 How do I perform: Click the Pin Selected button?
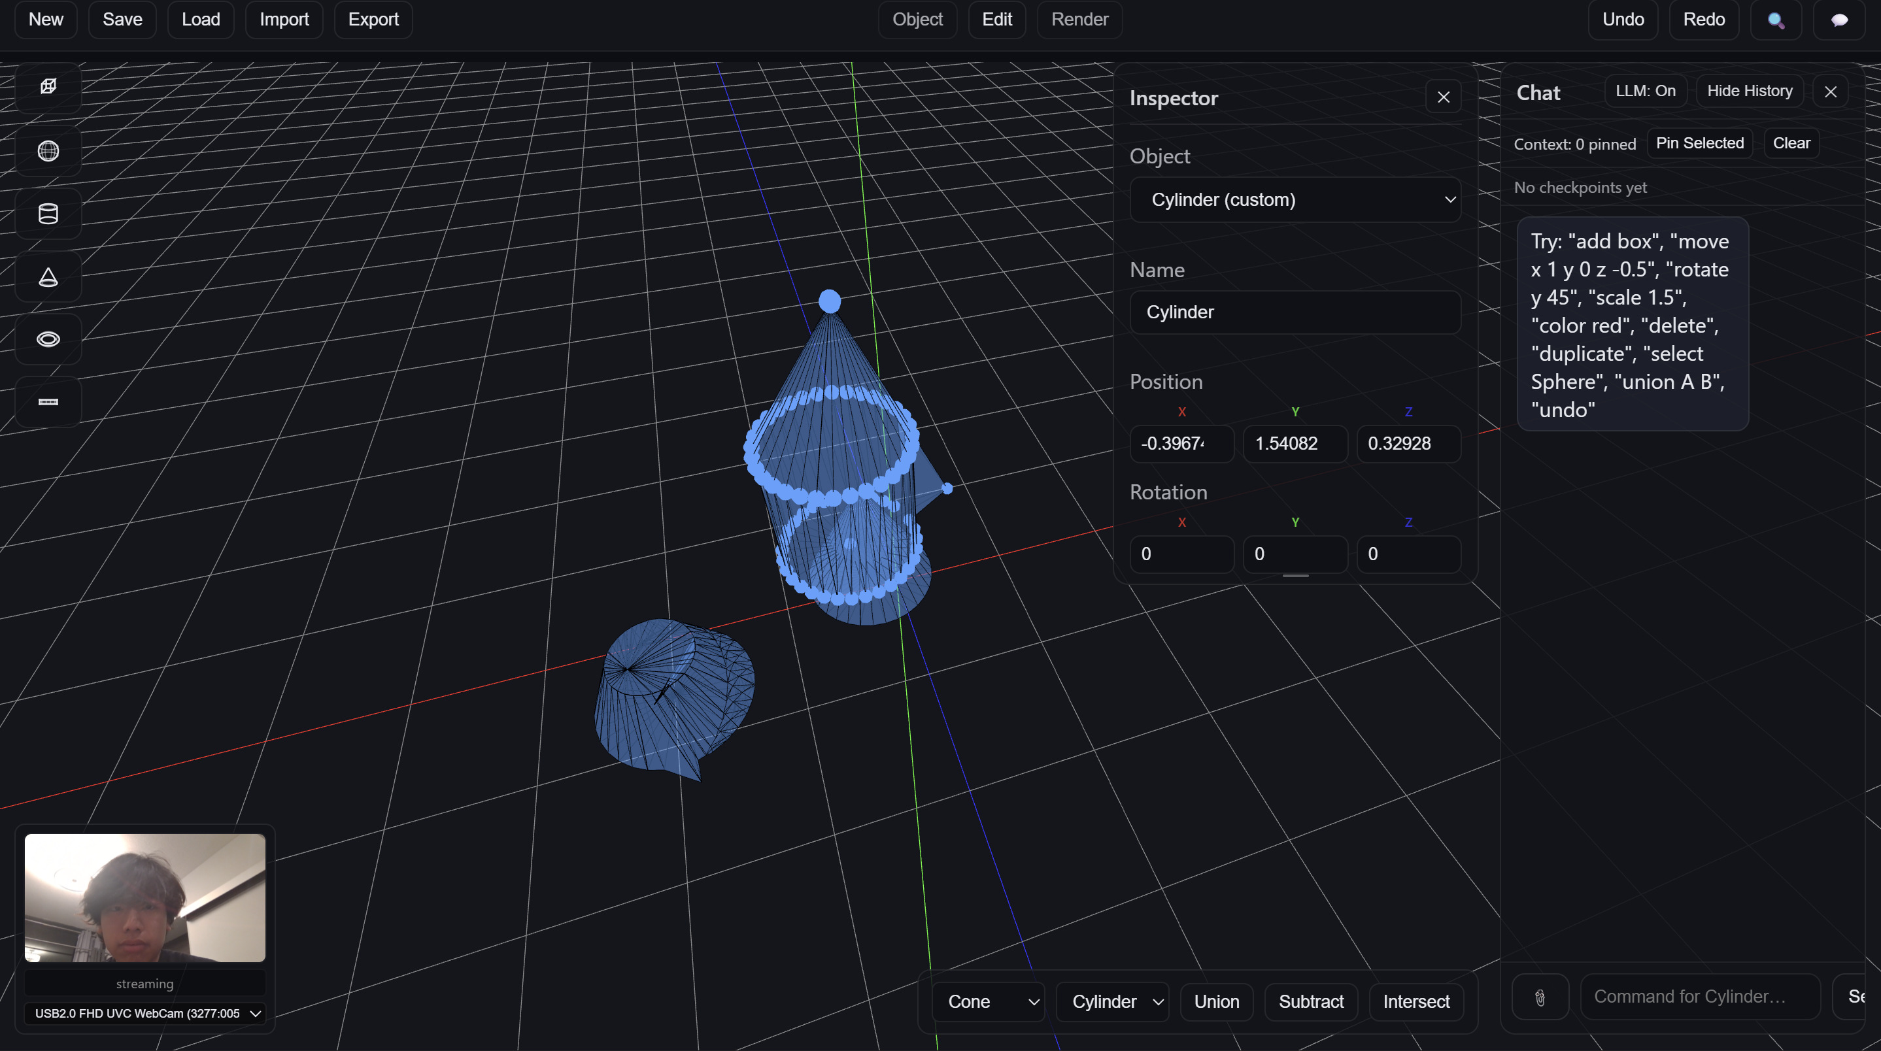click(1699, 143)
